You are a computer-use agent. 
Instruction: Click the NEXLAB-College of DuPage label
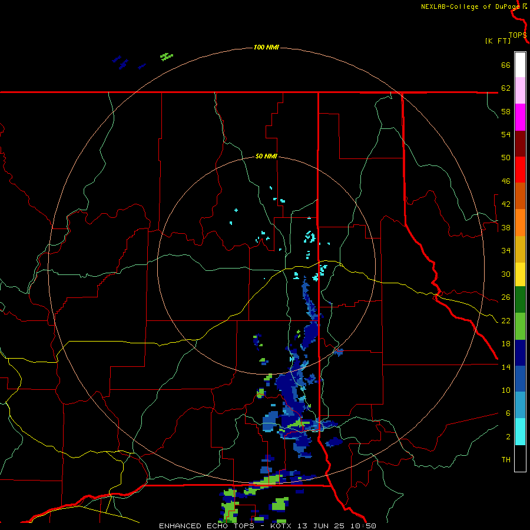(x=470, y=6)
